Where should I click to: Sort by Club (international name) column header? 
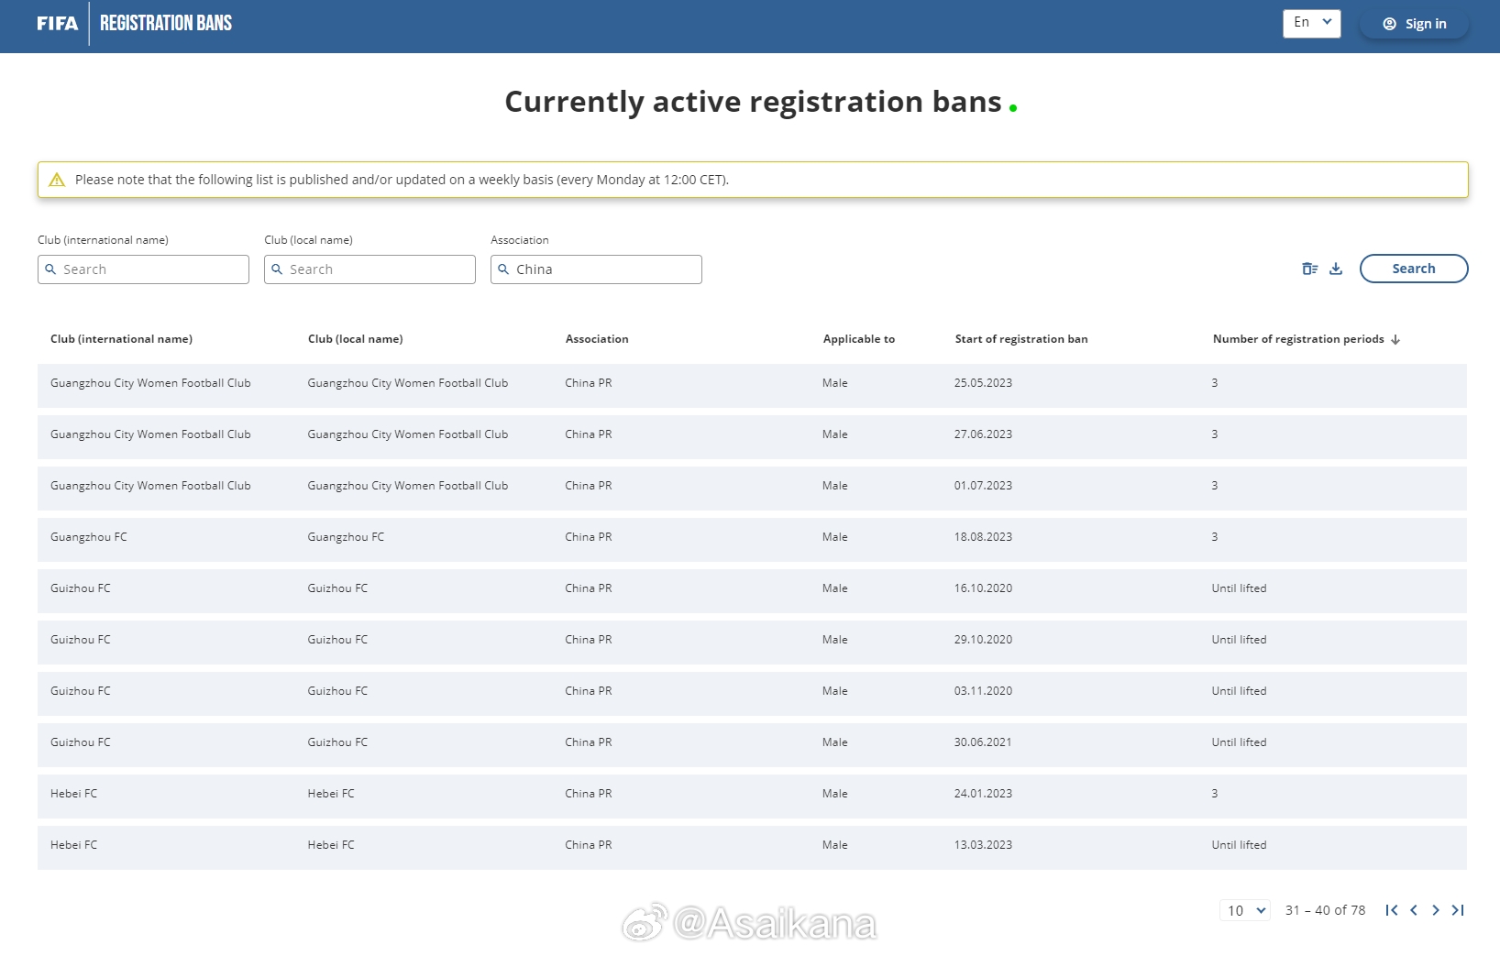click(121, 339)
